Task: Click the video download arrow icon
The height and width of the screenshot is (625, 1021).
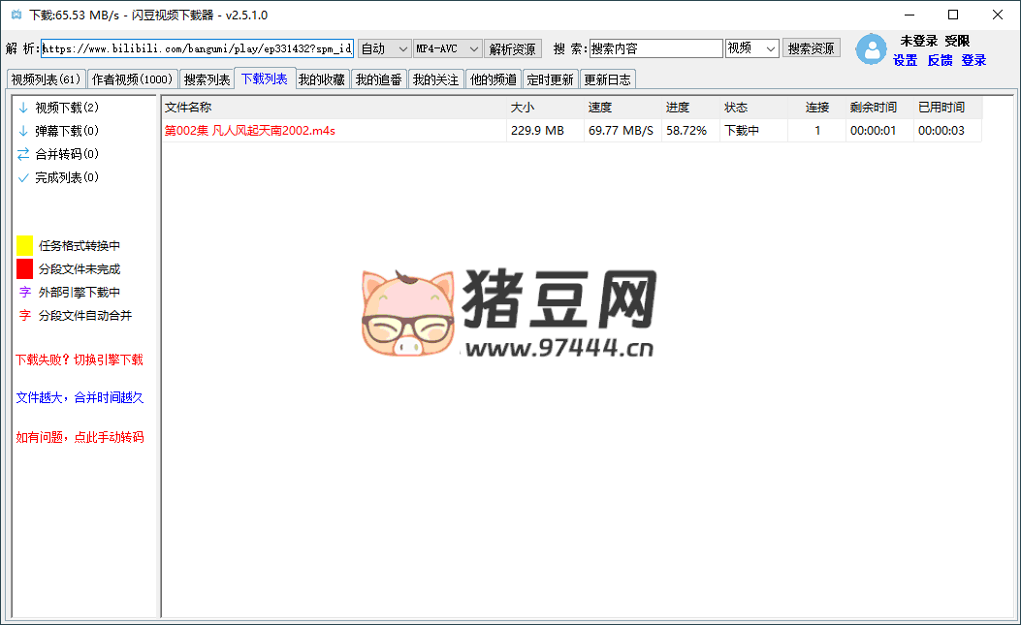Action: click(23, 108)
